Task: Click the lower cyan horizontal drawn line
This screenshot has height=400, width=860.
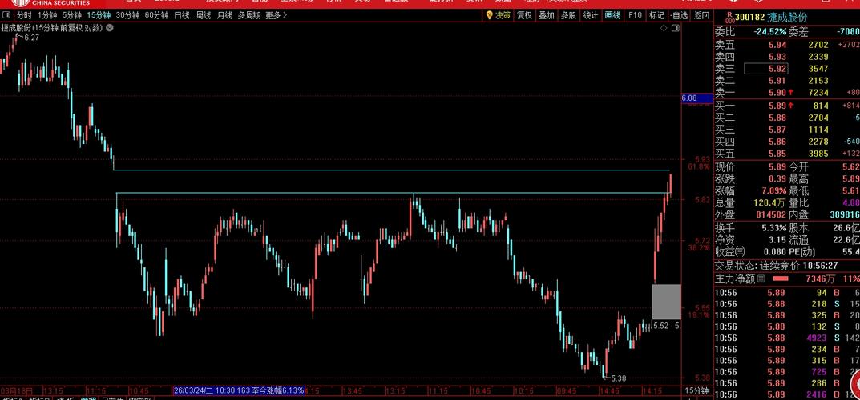Action: (392, 193)
